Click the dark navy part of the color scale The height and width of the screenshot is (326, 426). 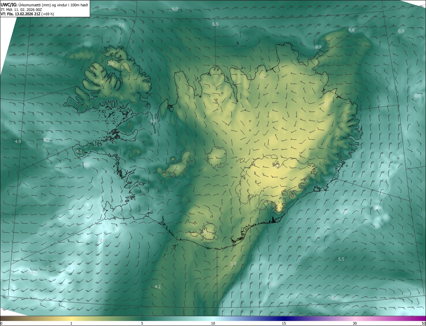tap(284, 318)
